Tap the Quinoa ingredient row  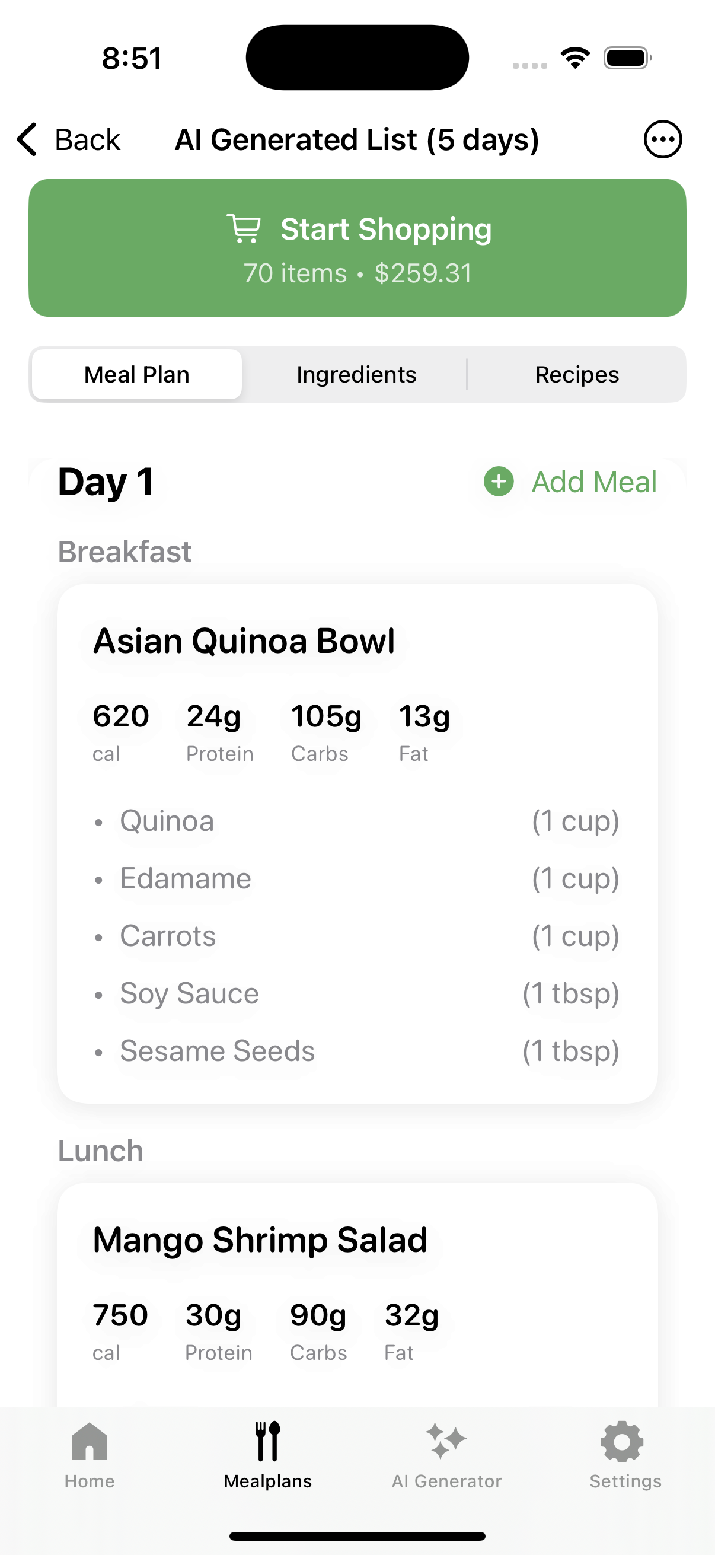point(357,821)
